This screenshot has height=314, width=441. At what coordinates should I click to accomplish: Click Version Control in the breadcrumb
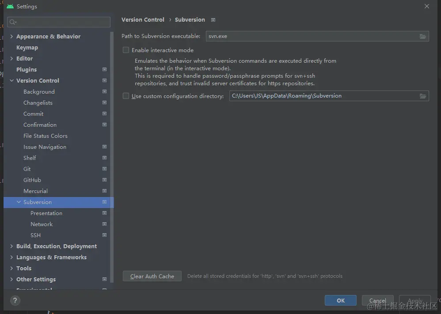[143, 20]
